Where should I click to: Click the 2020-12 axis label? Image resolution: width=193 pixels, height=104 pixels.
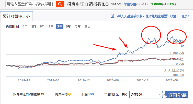pyautogui.click(x=142, y=80)
